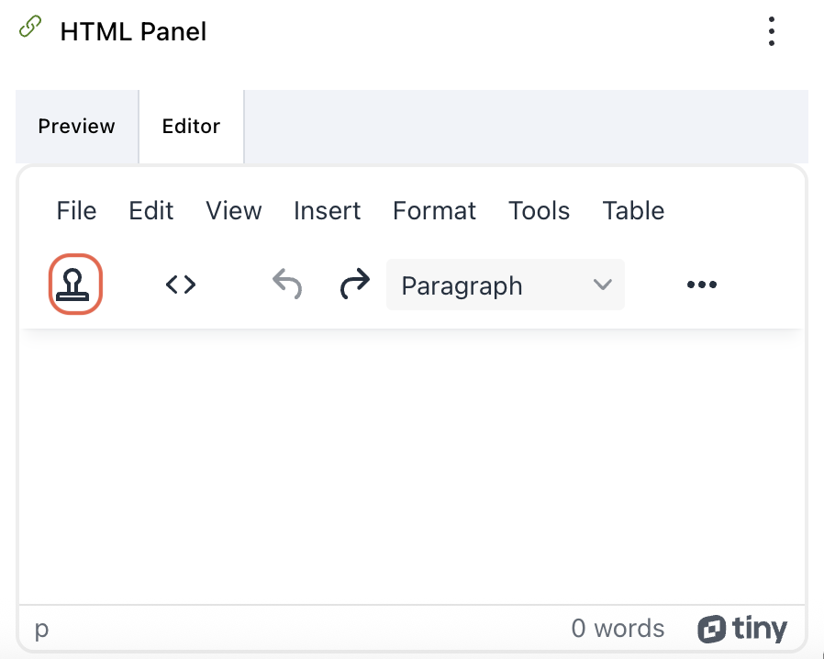Image resolution: width=824 pixels, height=659 pixels.
Task: Open the Table menu
Action: click(633, 210)
